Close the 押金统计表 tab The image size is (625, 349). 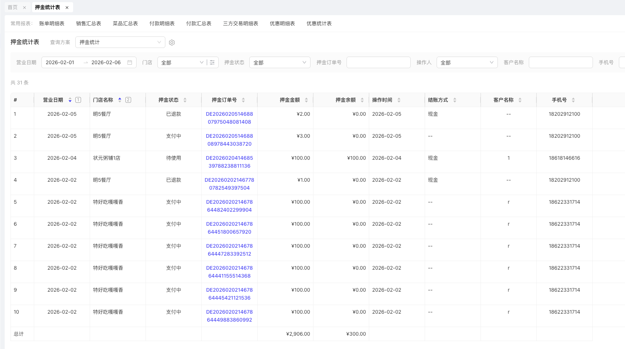[67, 8]
